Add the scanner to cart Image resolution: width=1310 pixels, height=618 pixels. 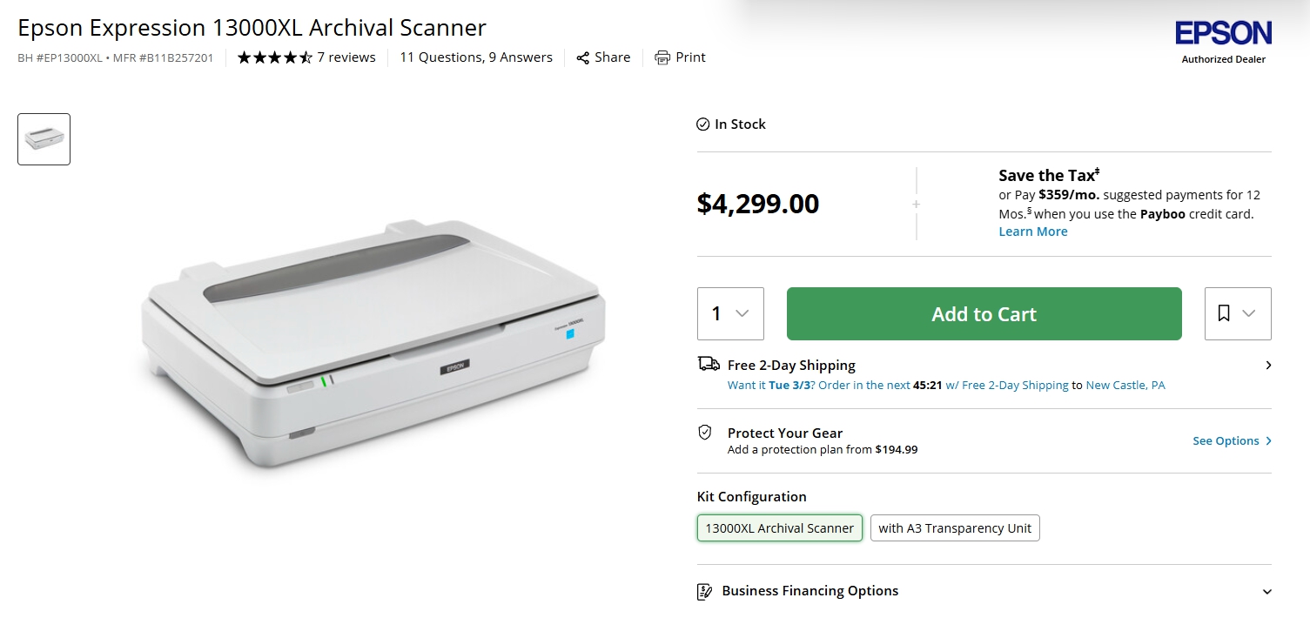click(984, 313)
